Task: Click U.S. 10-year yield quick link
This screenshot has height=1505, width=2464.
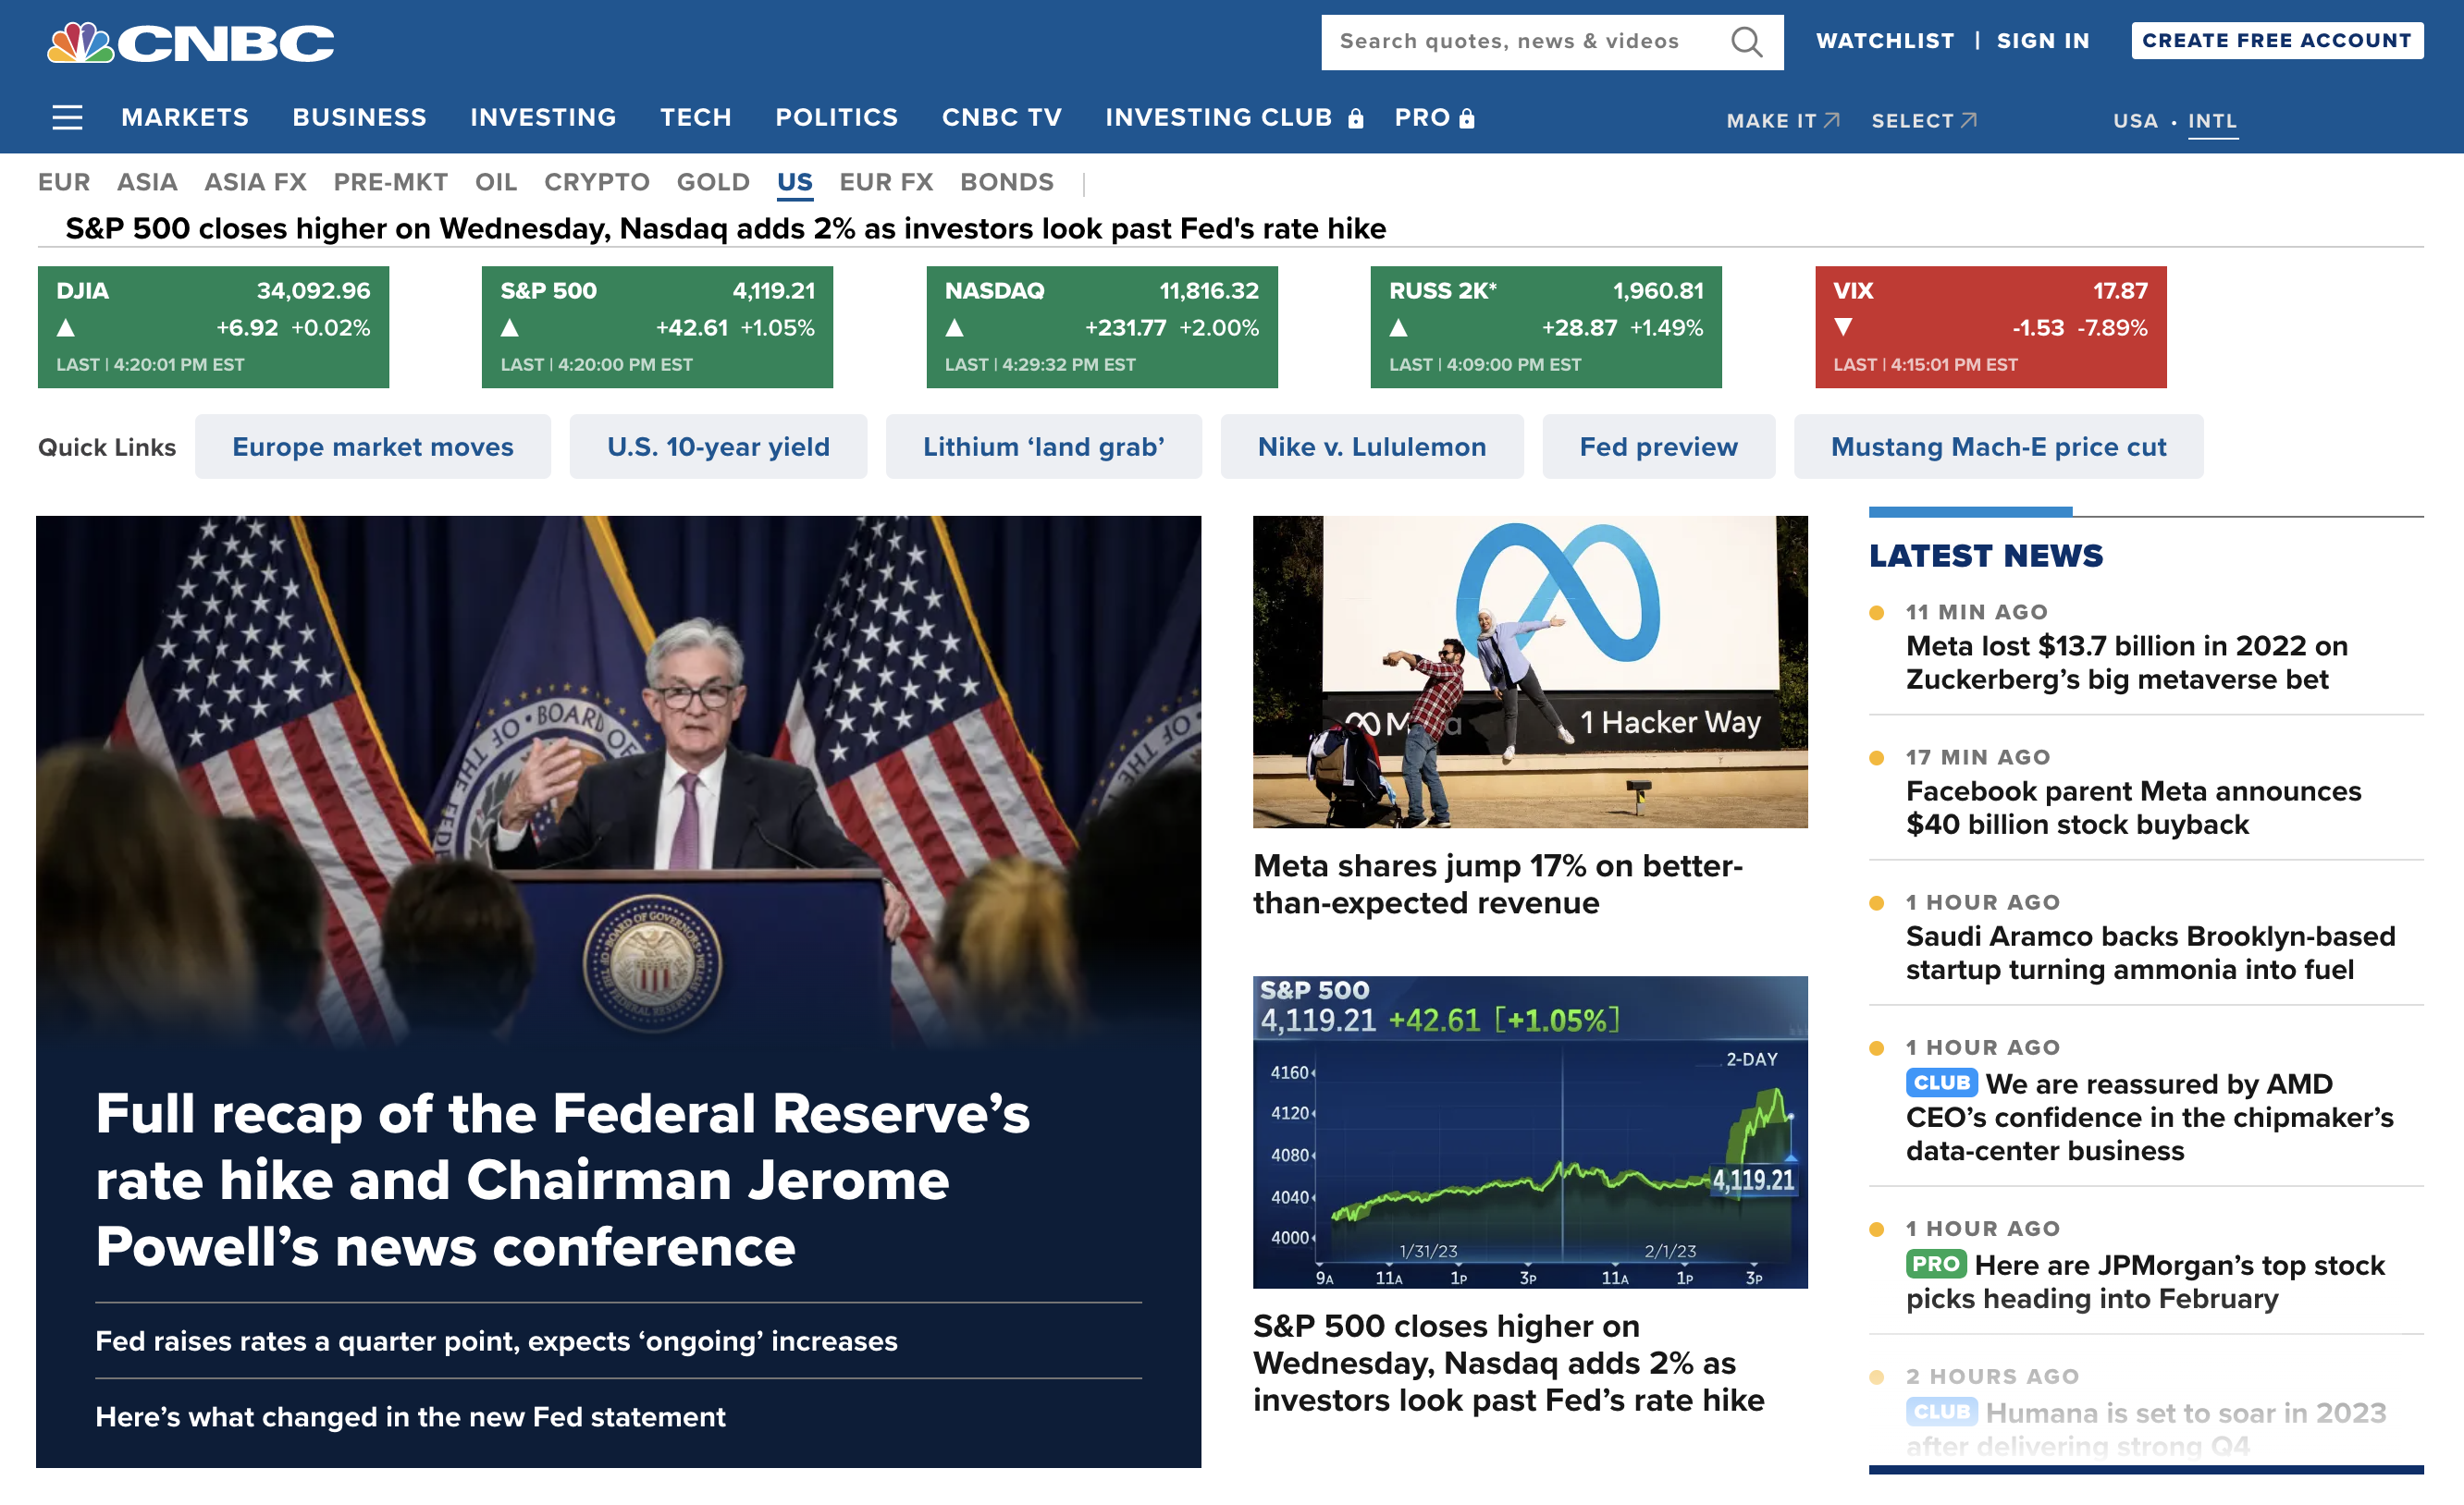Action: (718, 447)
